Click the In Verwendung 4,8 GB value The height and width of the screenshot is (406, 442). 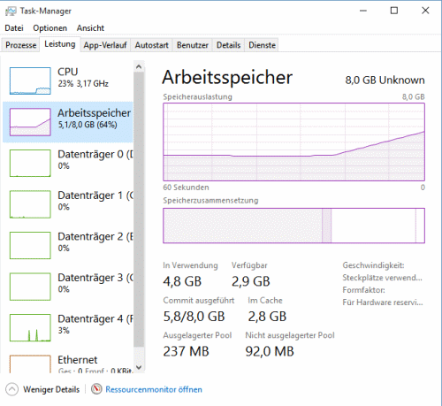(x=182, y=281)
